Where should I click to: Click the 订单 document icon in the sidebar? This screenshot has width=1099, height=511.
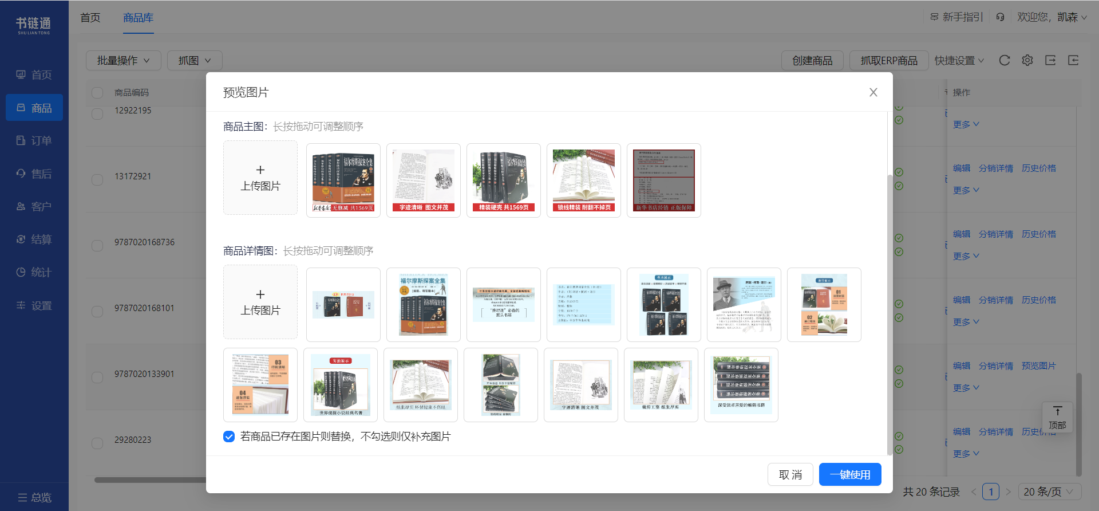21,140
